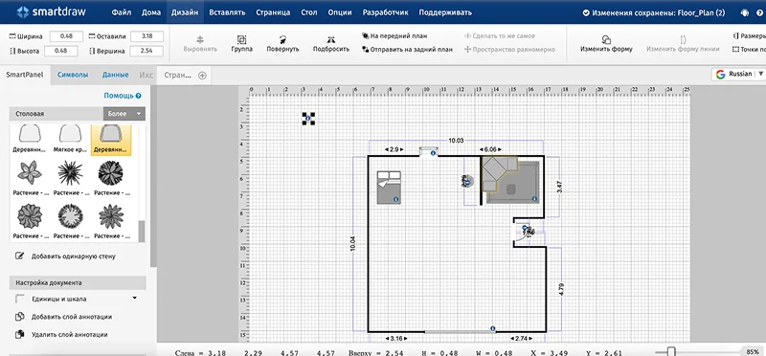Toggle the Единицы и шкала checkbox
Viewport: 766px width, 356px height.
click(20, 299)
